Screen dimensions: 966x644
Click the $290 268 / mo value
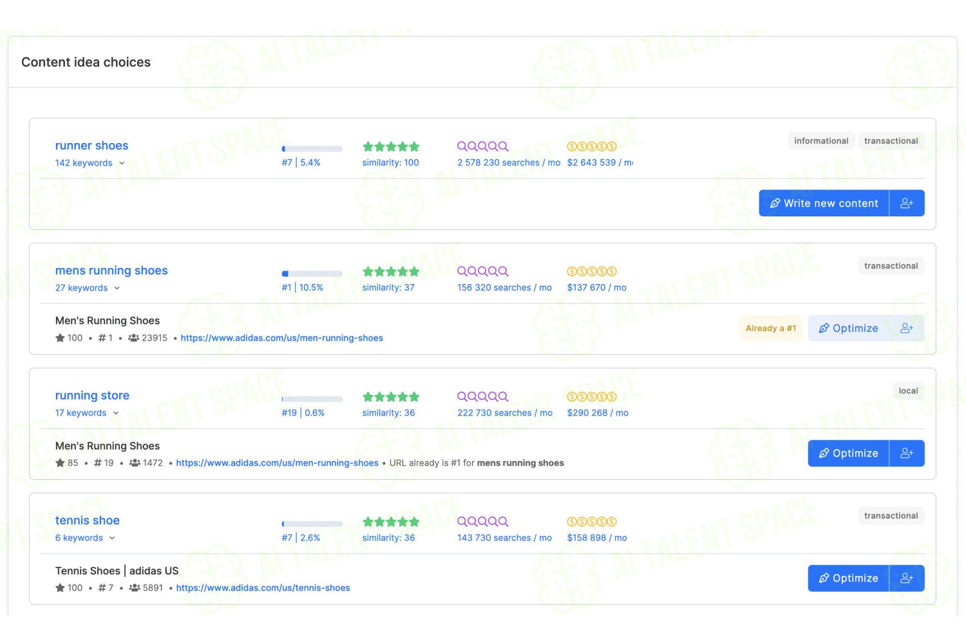[598, 413]
